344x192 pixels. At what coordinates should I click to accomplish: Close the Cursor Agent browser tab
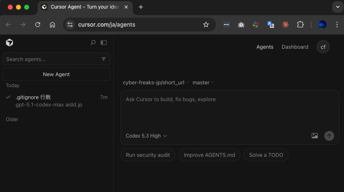click(x=126, y=7)
